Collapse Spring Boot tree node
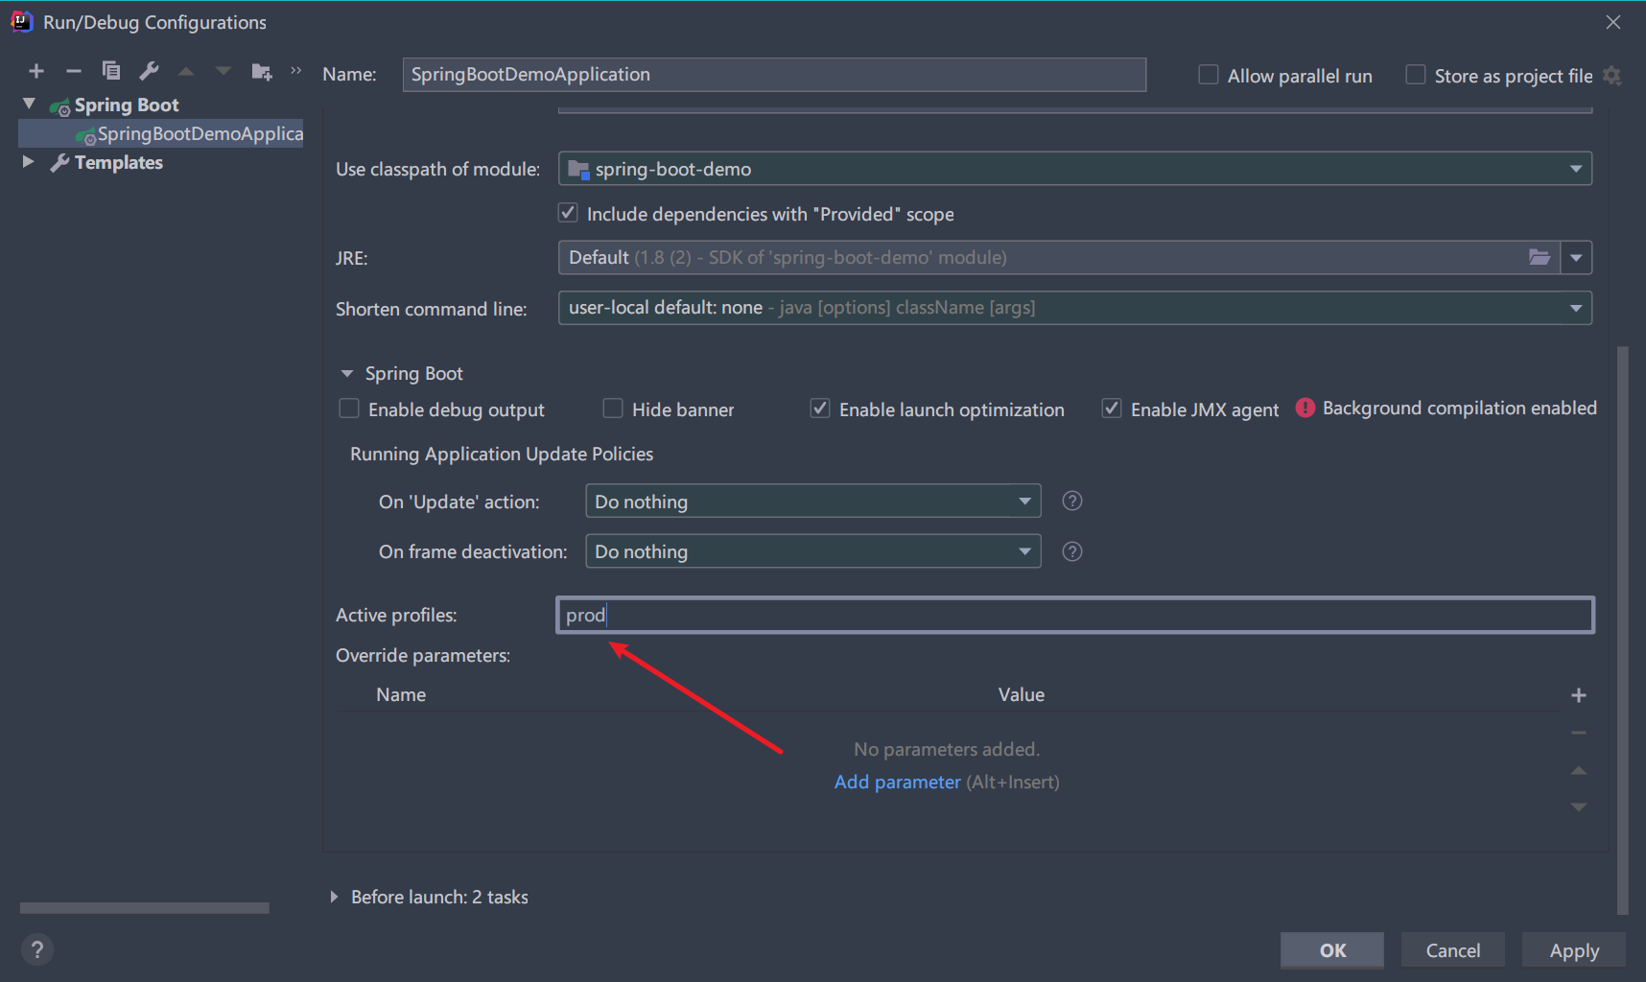Screen dimensions: 1646x982 coord(29,105)
